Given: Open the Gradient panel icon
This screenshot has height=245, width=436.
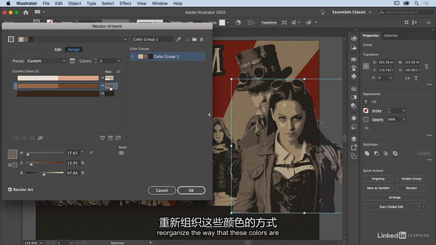Looking at the screenshot, I should pyautogui.click(x=354, y=97).
